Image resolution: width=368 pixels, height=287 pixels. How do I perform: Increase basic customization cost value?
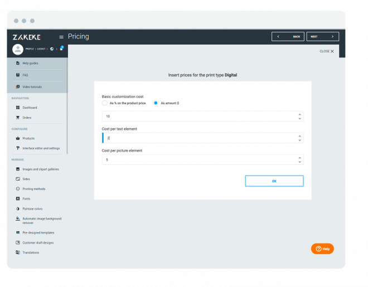(300, 114)
